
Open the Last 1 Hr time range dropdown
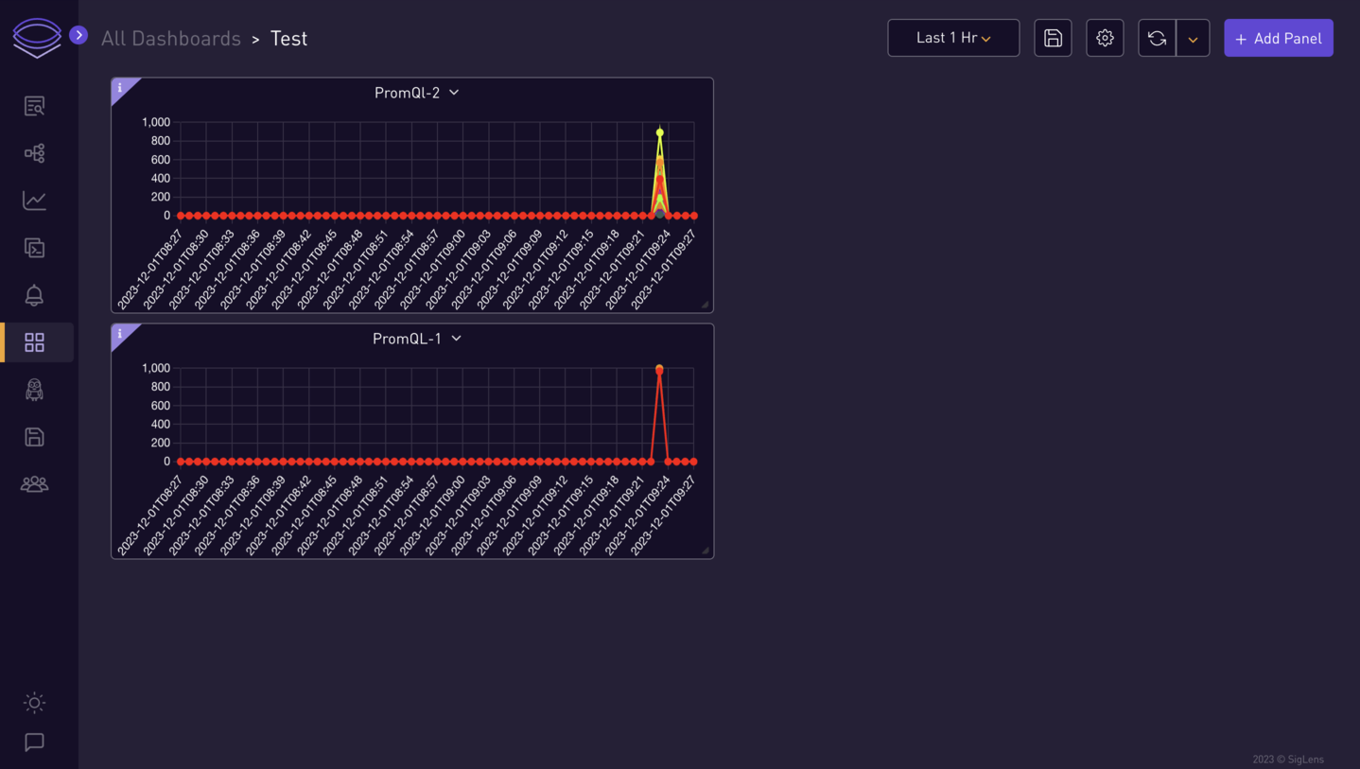(953, 38)
